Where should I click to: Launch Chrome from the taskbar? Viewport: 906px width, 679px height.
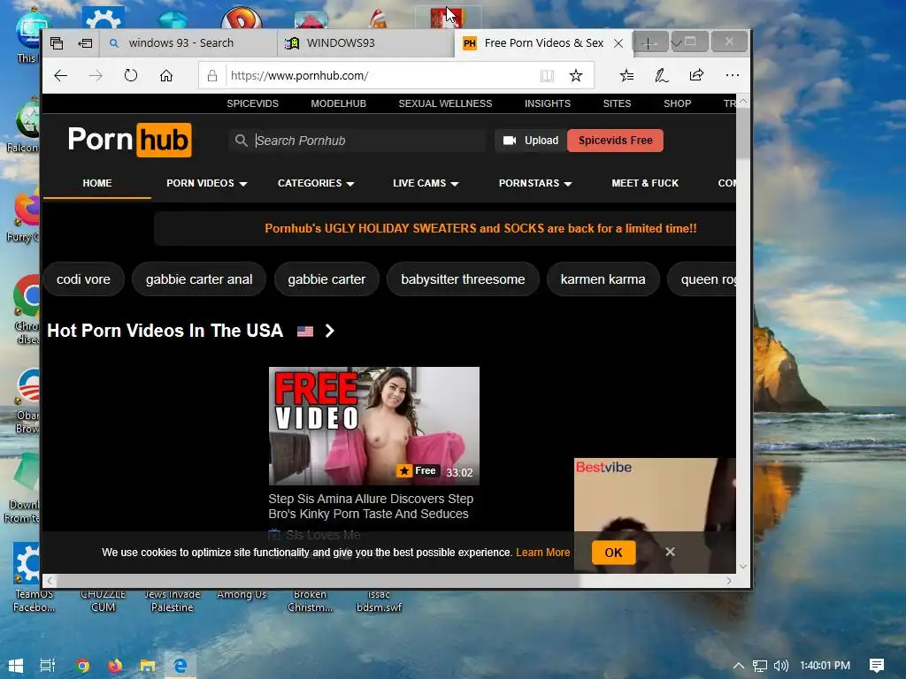[82, 666]
